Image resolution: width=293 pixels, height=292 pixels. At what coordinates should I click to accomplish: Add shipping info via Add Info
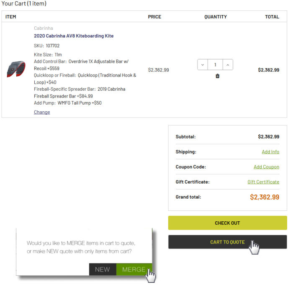270,152
